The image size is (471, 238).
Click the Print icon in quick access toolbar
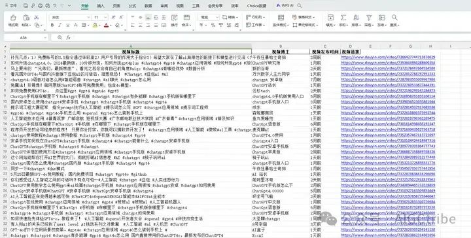[41, 6]
